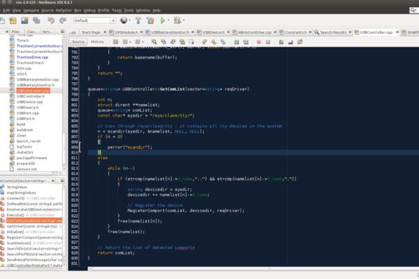Switch to the Search Results tab
Screen dimensions: 419x279
coord(333,32)
